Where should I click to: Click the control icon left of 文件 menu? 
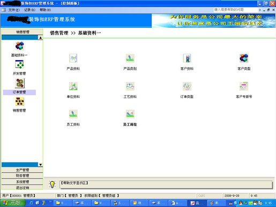(4, 10)
